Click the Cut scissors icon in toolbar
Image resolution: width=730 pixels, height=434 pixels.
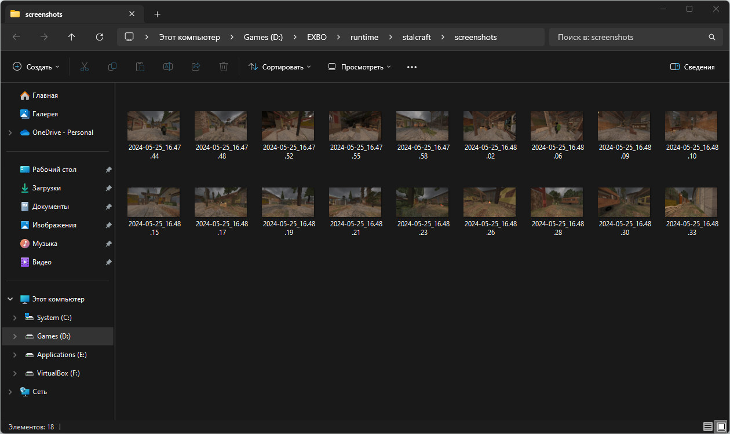coord(85,67)
